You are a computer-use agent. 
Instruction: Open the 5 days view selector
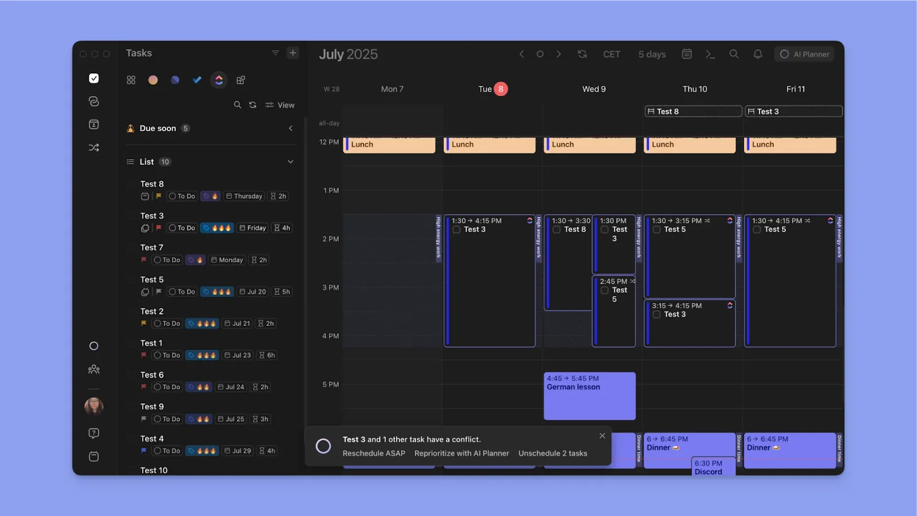pyautogui.click(x=652, y=54)
